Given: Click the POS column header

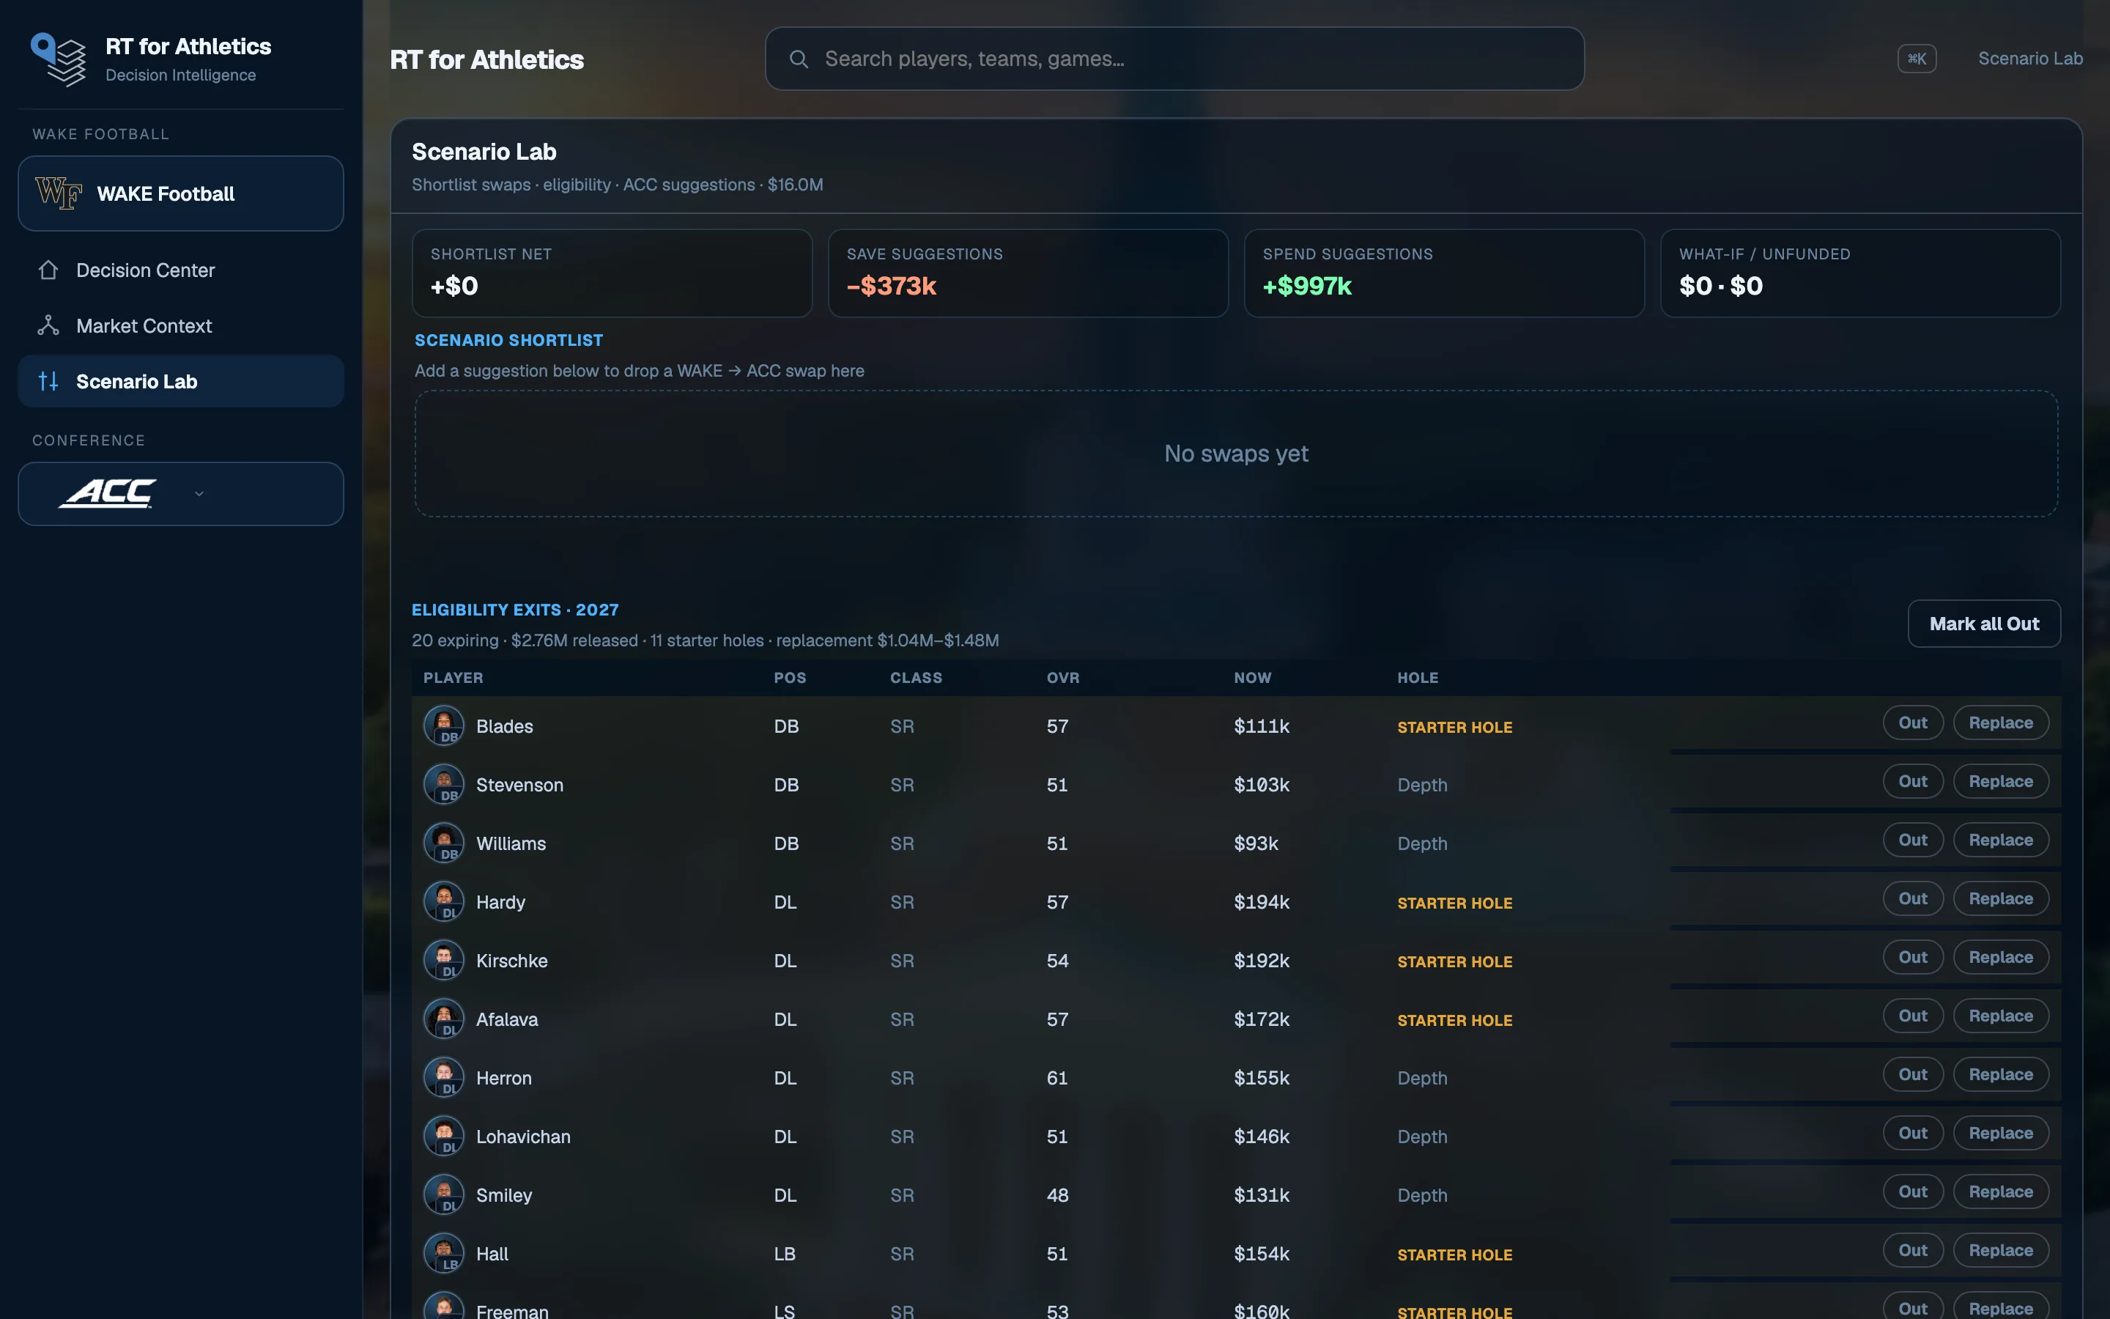Looking at the screenshot, I should pos(790,678).
